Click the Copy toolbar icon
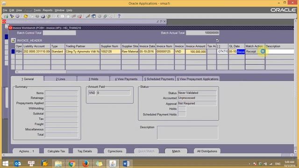 click(63, 16)
